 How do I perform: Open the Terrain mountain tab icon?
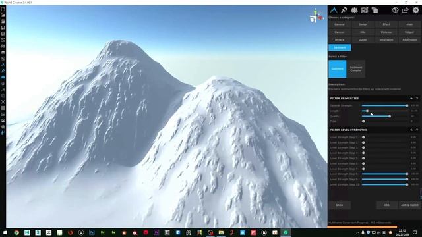point(334,10)
